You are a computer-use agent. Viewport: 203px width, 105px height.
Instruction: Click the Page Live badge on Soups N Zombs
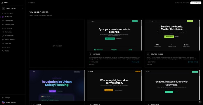tap(193, 62)
